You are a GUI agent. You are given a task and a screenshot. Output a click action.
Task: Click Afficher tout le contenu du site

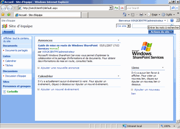coord(16,40)
